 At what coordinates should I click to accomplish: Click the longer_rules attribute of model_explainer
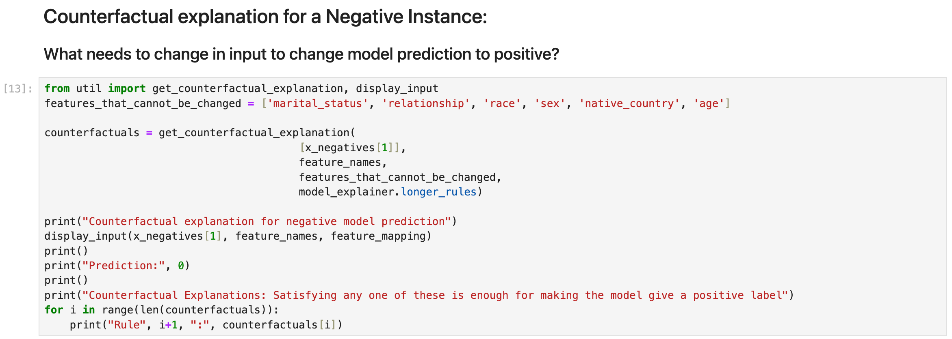438,192
